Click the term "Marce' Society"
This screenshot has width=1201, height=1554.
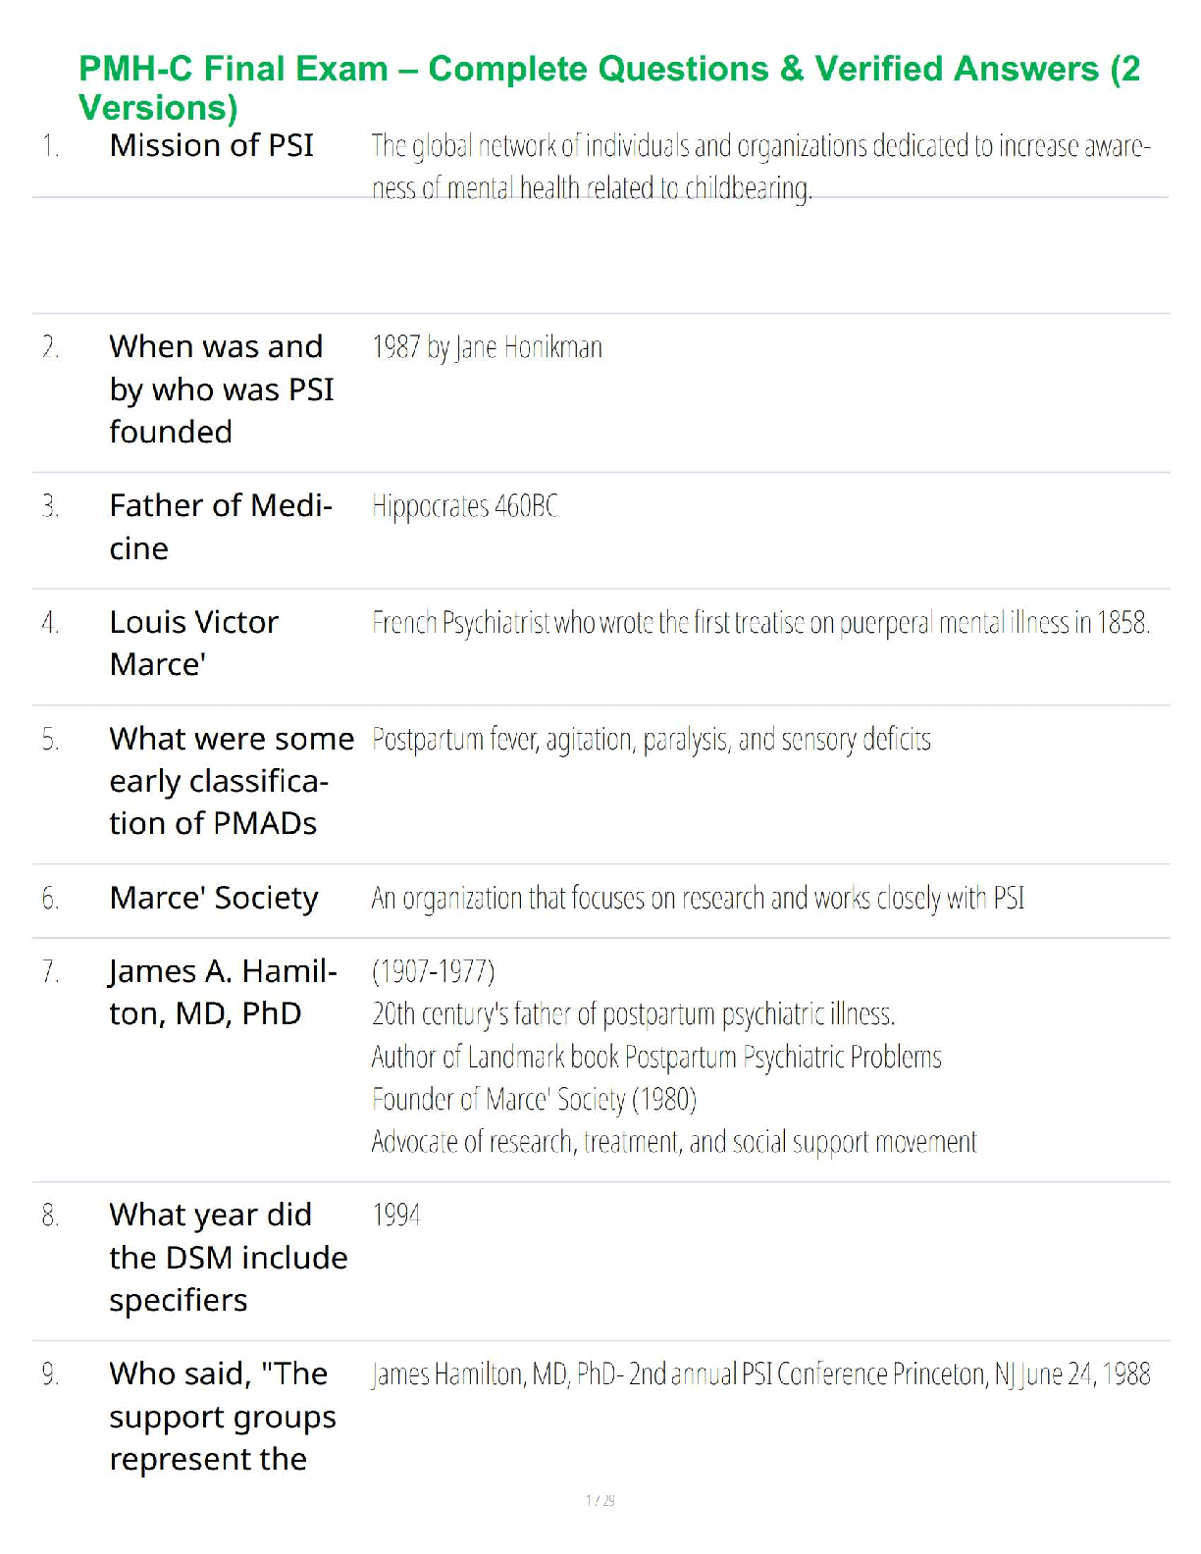pyautogui.click(x=214, y=898)
